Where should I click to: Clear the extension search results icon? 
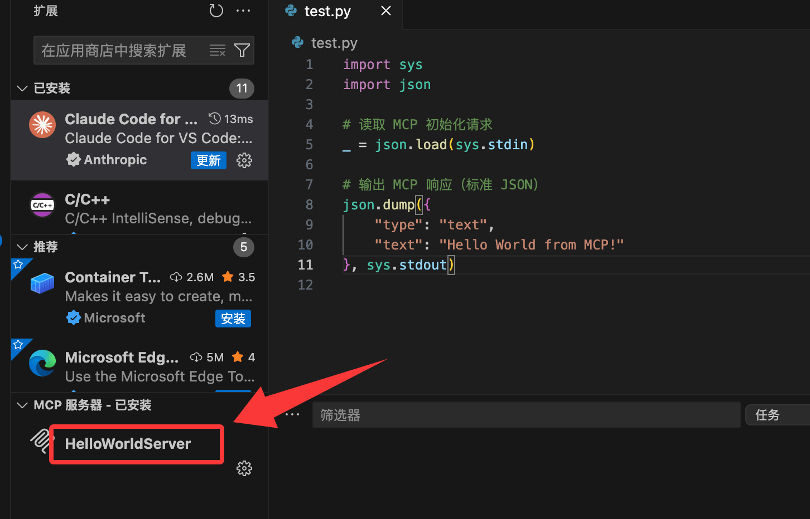pyautogui.click(x=218, y=51)
